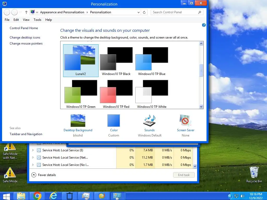Image resolution: width=267 pixels, height=200 pixels.
Task: Open the Color Custom settings
Action: 114,125
